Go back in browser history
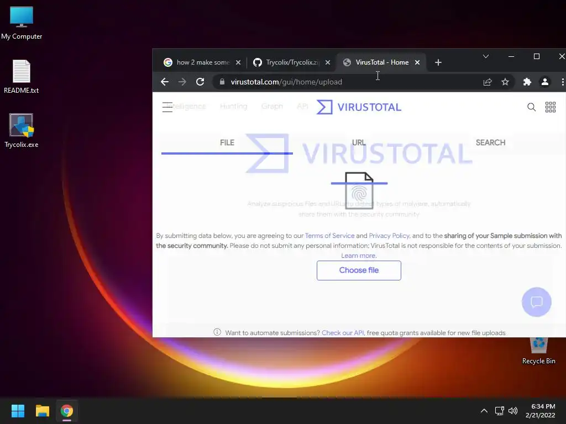The height and width of the screenshot is (424, 566). (x=165, y=82)
